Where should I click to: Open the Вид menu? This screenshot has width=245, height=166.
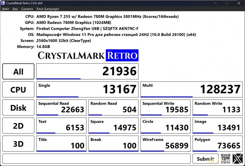click(15, 9)
